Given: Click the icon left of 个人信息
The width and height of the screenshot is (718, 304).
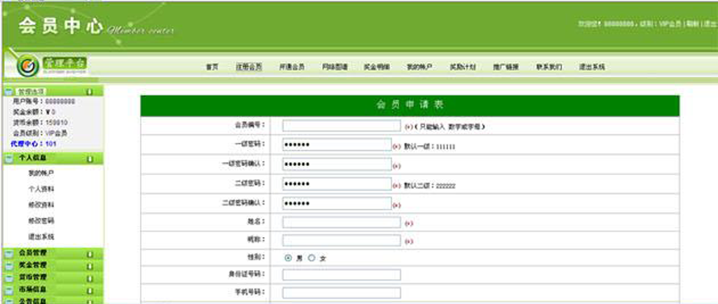Looking at the screenshot, I should 9,159.
